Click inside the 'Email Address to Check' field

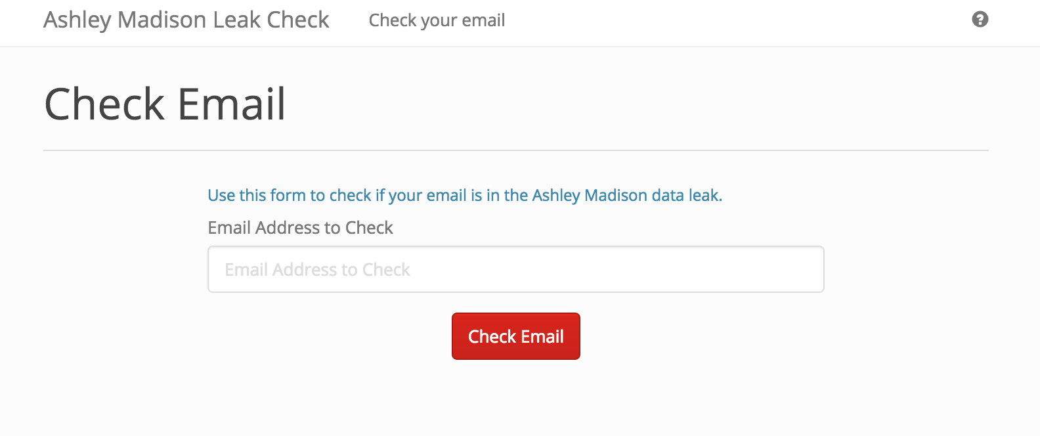click(515, 269)
